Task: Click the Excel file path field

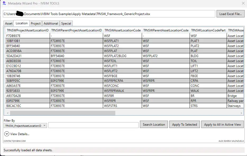Action: click(x=109, y=14)
